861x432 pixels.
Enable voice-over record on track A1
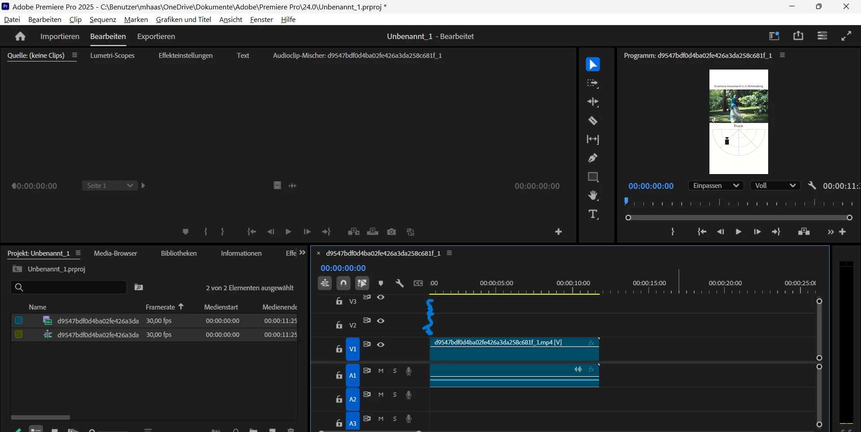[409, 371]
